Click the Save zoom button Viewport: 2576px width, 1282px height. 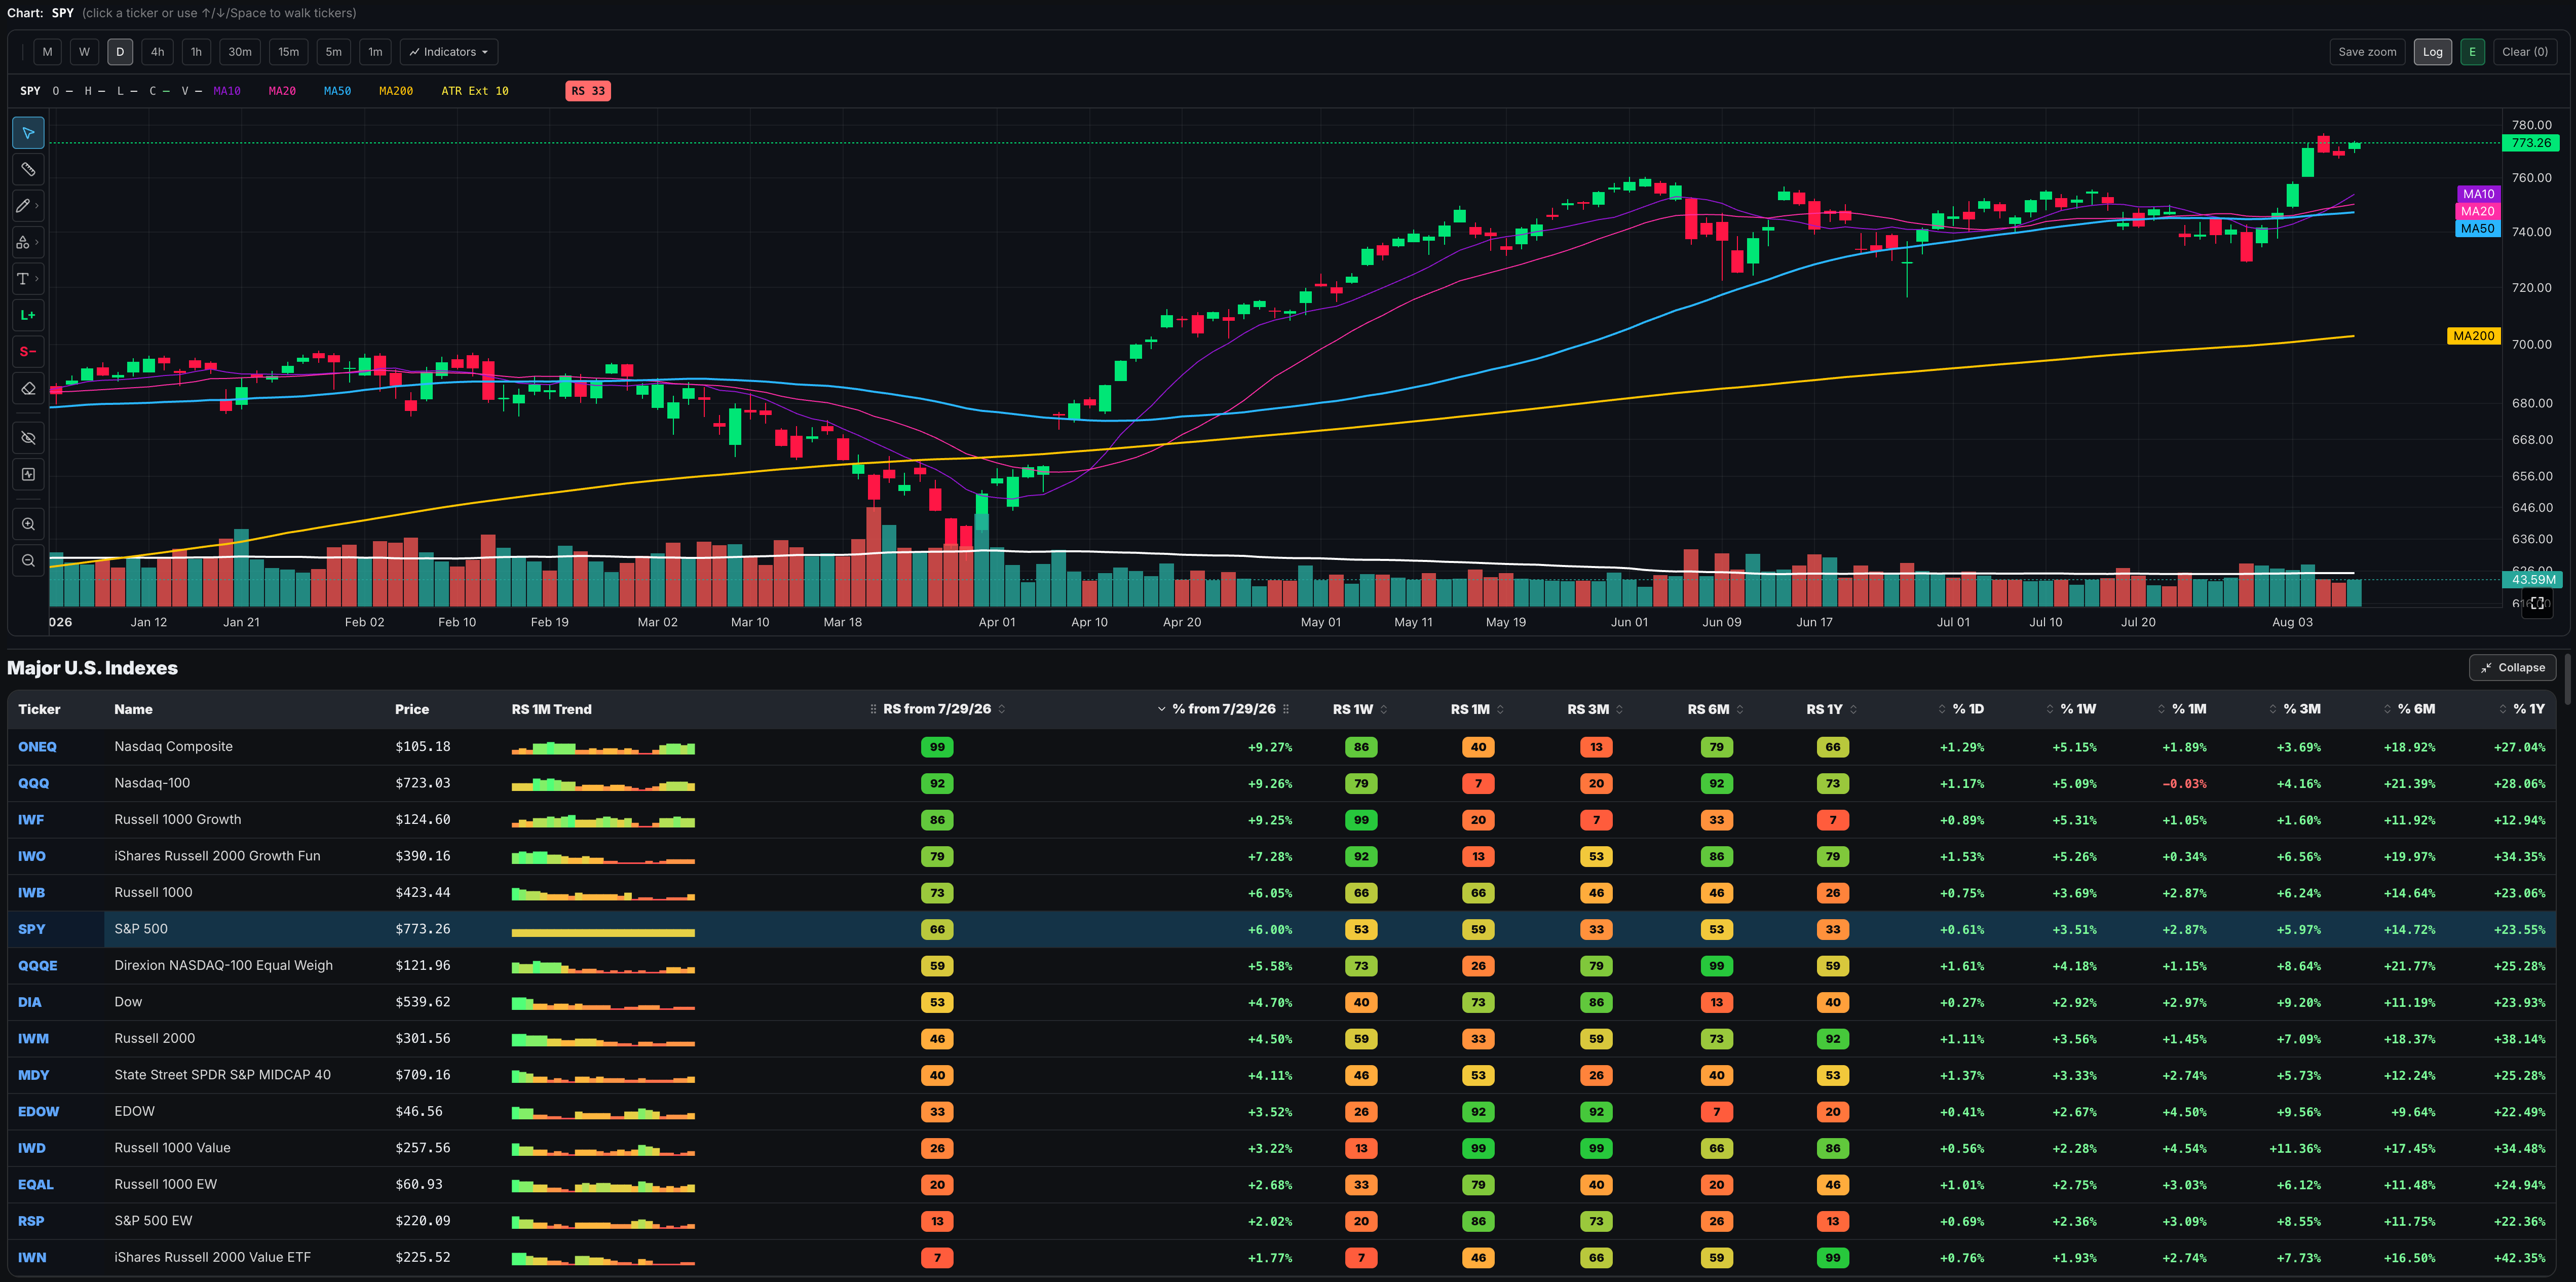click(x=2367, y=52)
